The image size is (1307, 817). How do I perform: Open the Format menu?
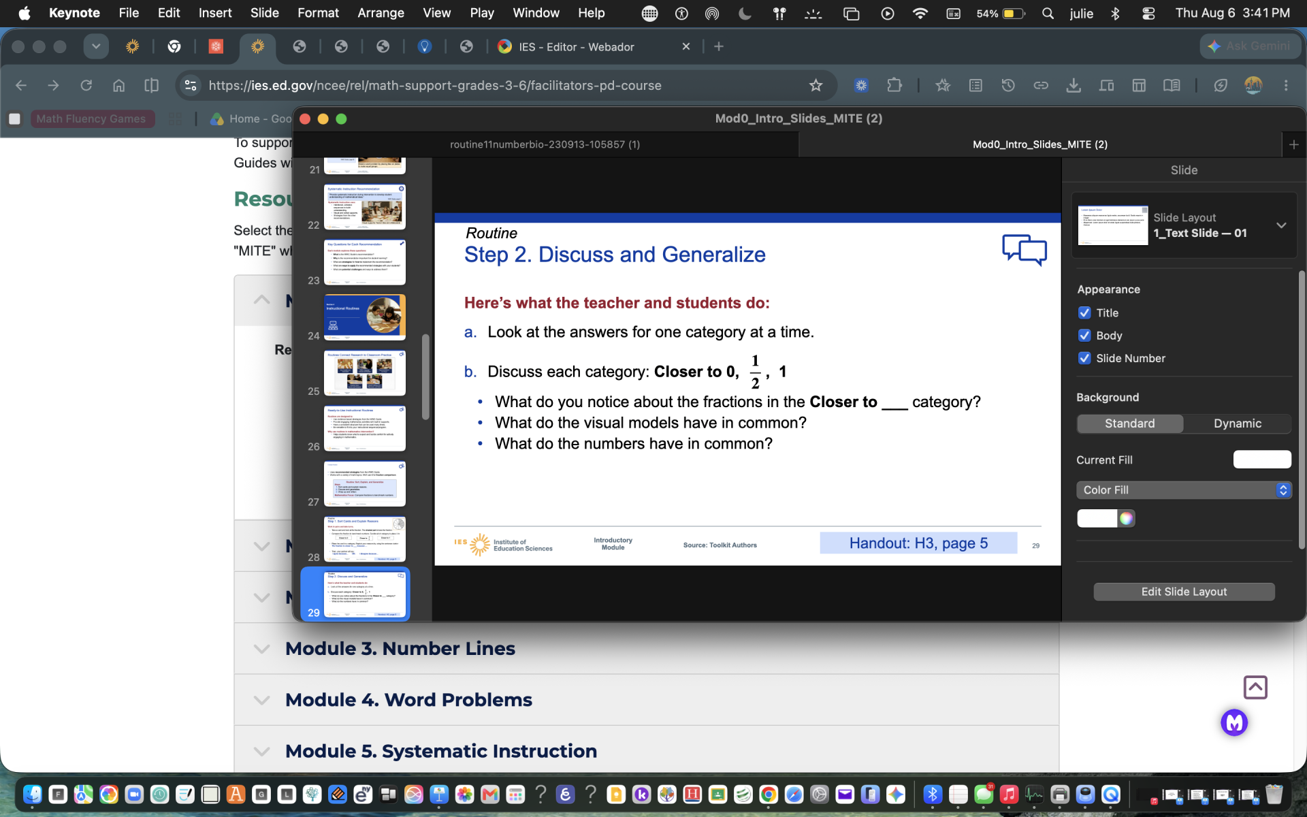point(318,13)
